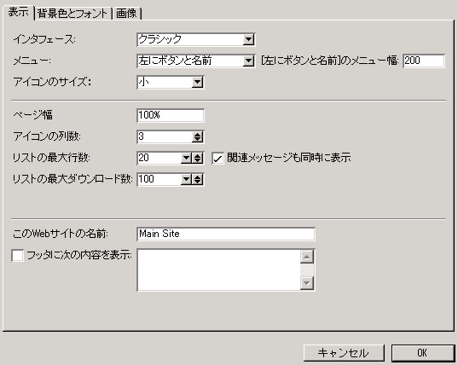This screenshot has height=365, width=458.
Task: Enable フッタに次の内容を表示 checkbox
Action: point(18,256)
